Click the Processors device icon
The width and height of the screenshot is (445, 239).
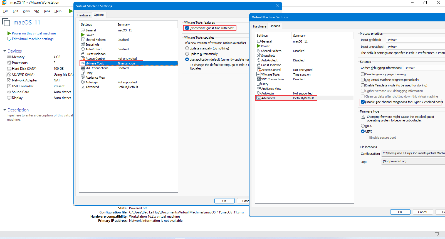click(x=9, y=63)
